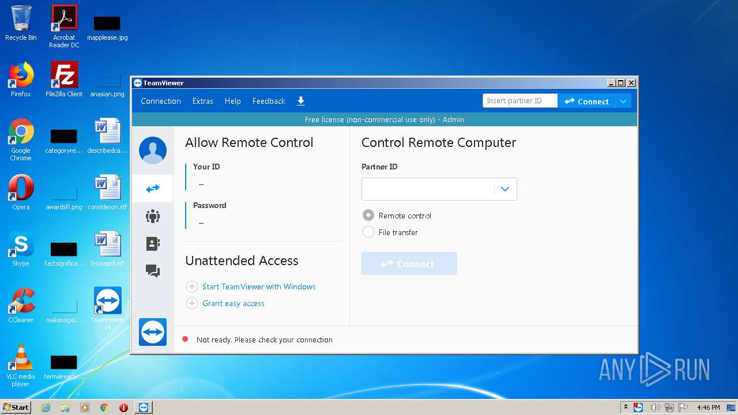Open the Chat sidebar icon

pos(153,271)
